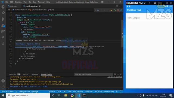Select the Debug Console tab

click(x=46, y=74)
